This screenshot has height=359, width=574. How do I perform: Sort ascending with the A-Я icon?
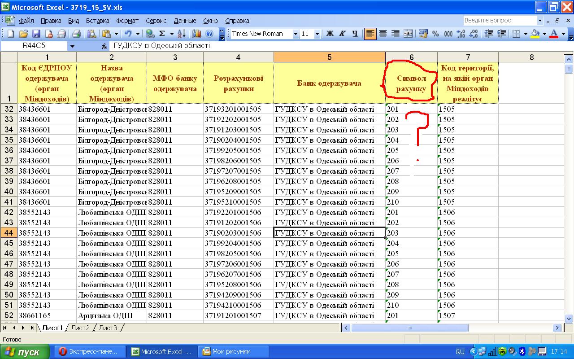182,34
